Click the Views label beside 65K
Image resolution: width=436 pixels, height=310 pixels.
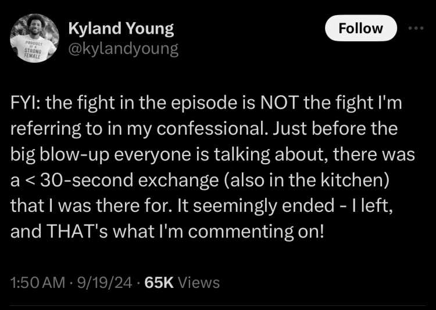coord(199,283)
